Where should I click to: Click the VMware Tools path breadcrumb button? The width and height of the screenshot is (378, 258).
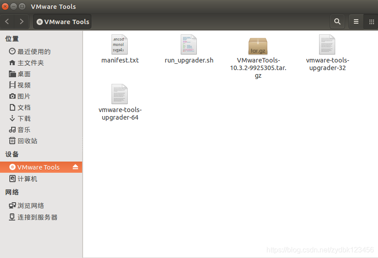pos(62,21)
